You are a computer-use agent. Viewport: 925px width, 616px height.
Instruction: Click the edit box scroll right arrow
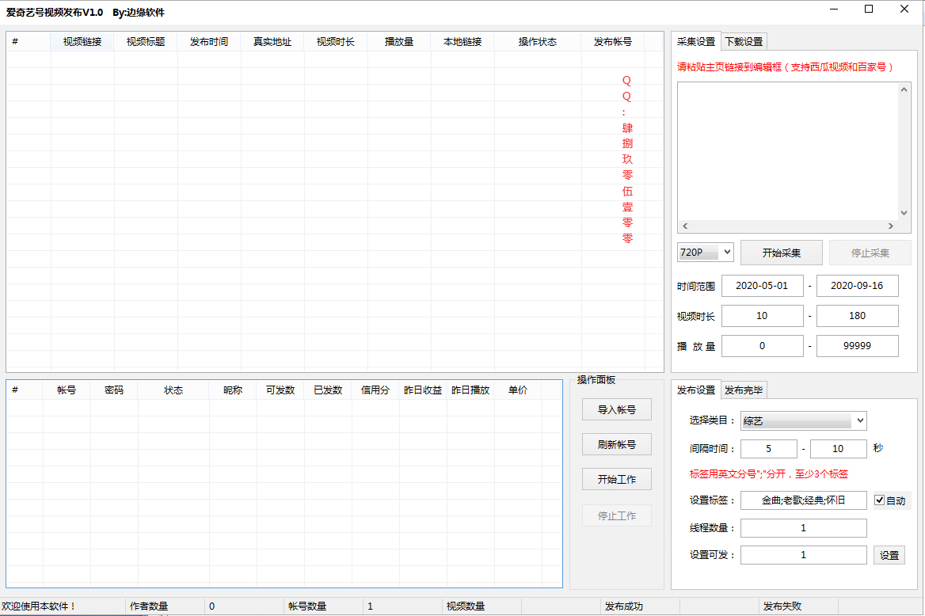[x=891, y=226]
